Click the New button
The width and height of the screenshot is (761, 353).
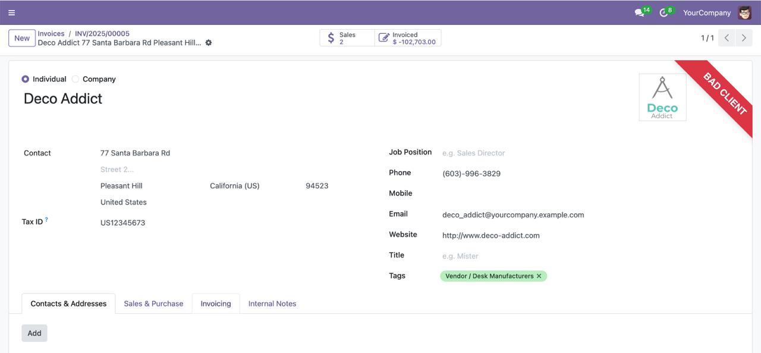tap(22, 38)
